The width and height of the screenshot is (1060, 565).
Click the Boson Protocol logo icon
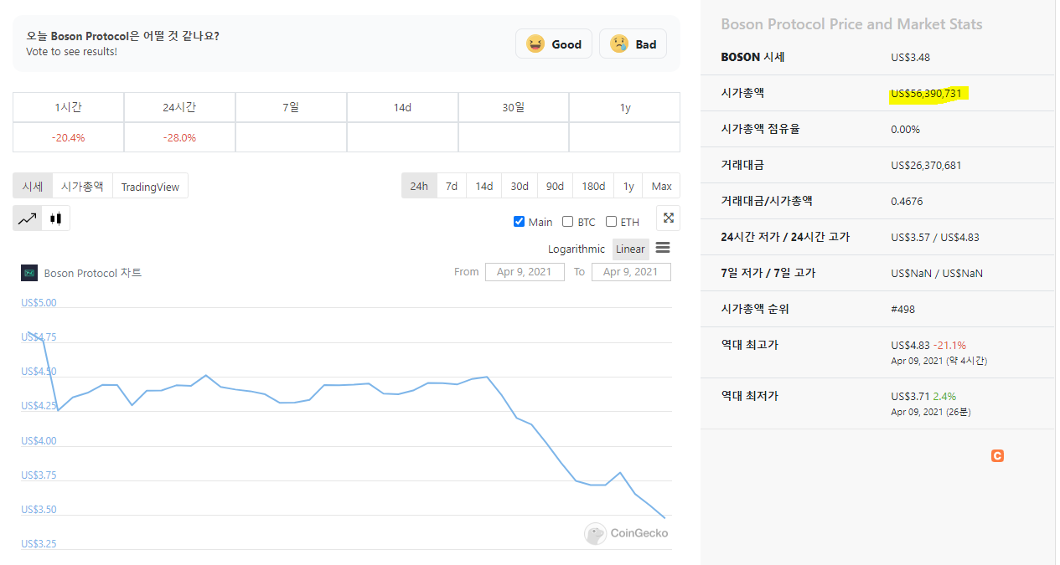(29, 273)
